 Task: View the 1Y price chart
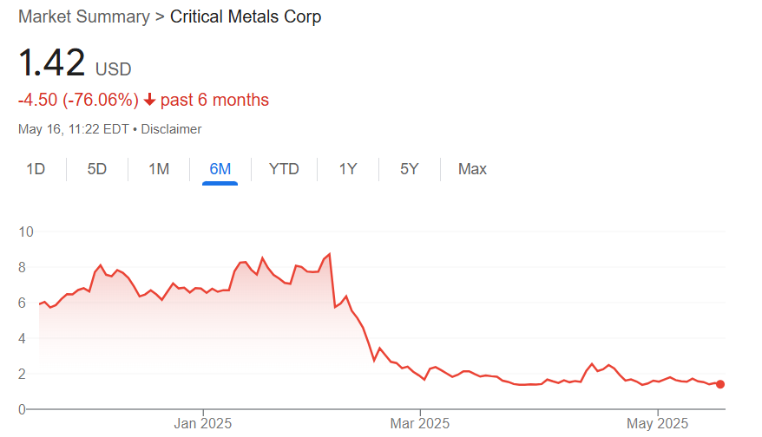click(x=348, y=169)
